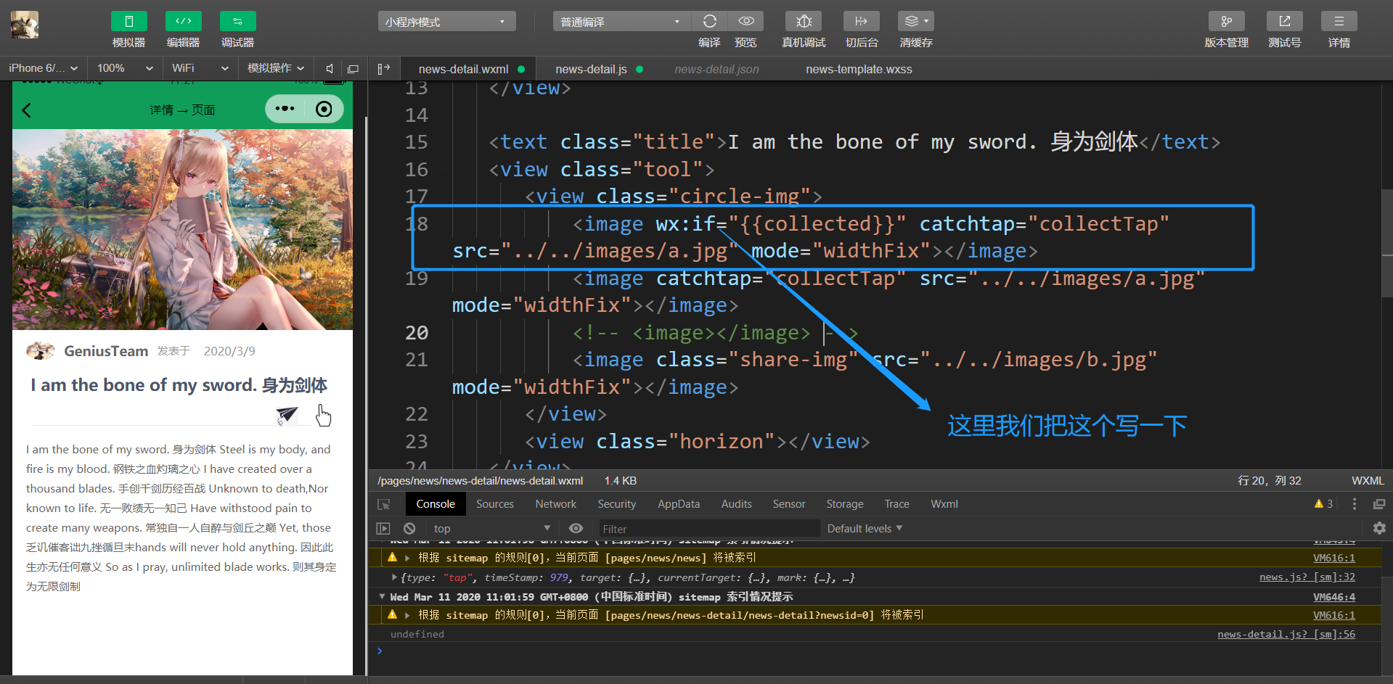Click the GeniusTeam author avatar
The width and height of the screenshot is (1393, 684).
[41, 351]
